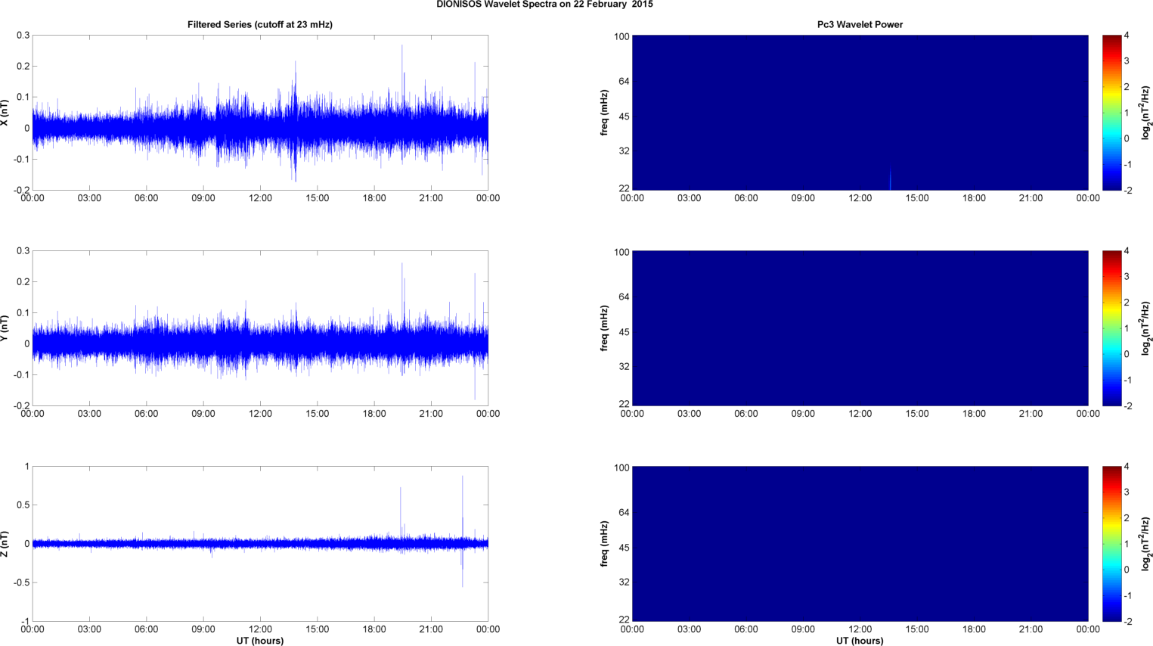Click the 'freq (mHz)' label of the bottom spectrogram

[605, 544]
